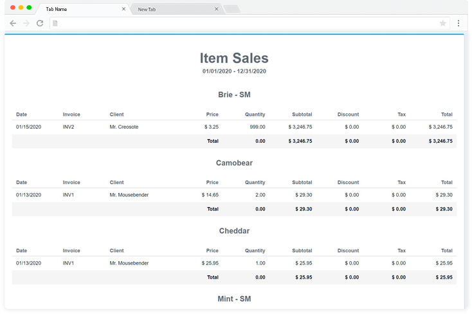Click the page icon in address bar

55,23
